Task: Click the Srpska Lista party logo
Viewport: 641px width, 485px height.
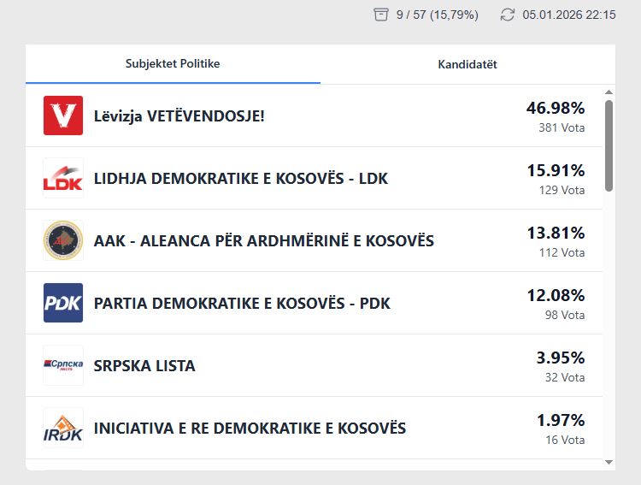Action: pos(63,365)
